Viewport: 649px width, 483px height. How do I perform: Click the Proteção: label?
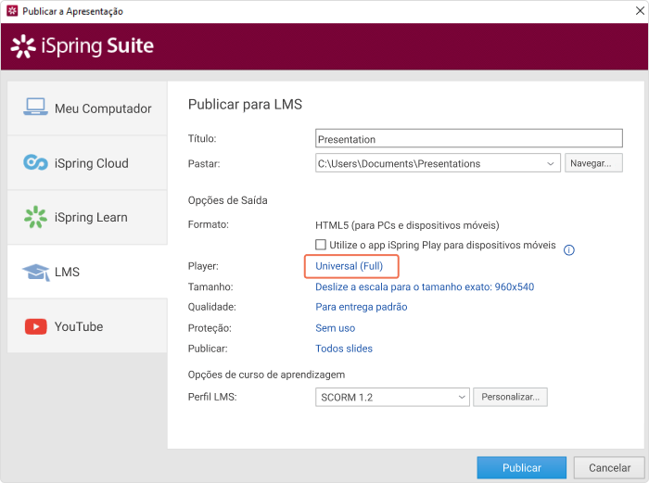tap(210, 328)
